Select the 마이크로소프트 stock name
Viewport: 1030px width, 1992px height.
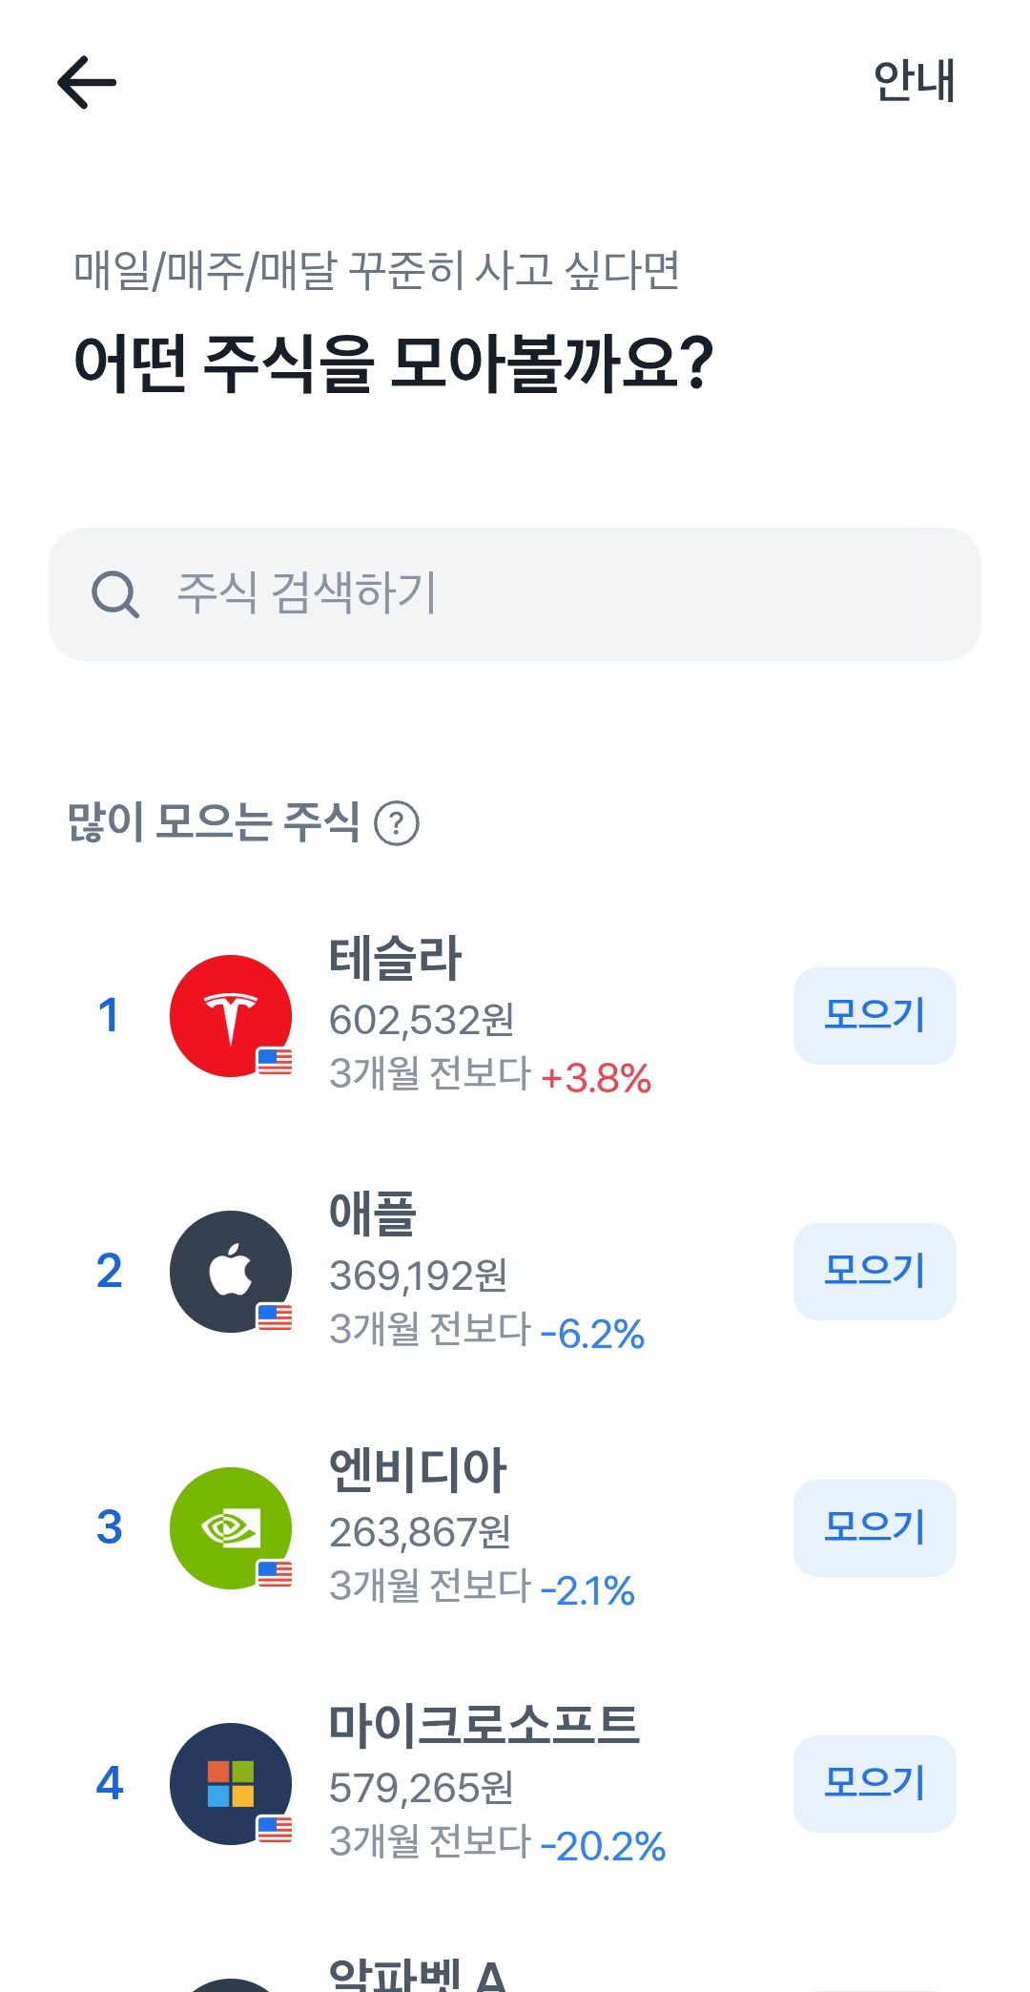tap(484, 1726)
